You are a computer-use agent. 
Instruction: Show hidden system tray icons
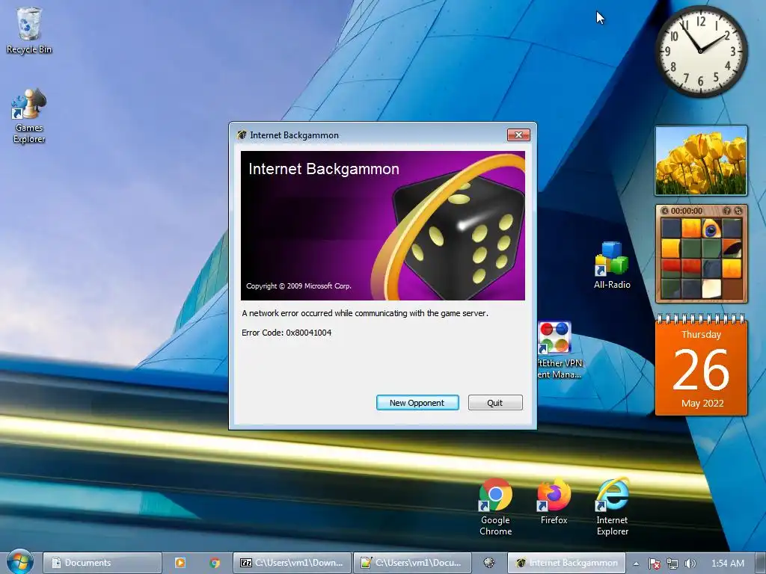click(636, 564)
